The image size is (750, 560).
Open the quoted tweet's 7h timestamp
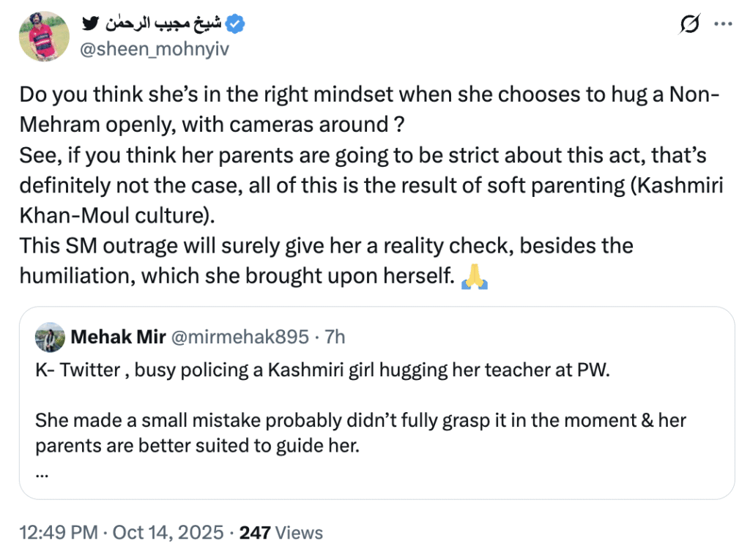click(335, 337)
